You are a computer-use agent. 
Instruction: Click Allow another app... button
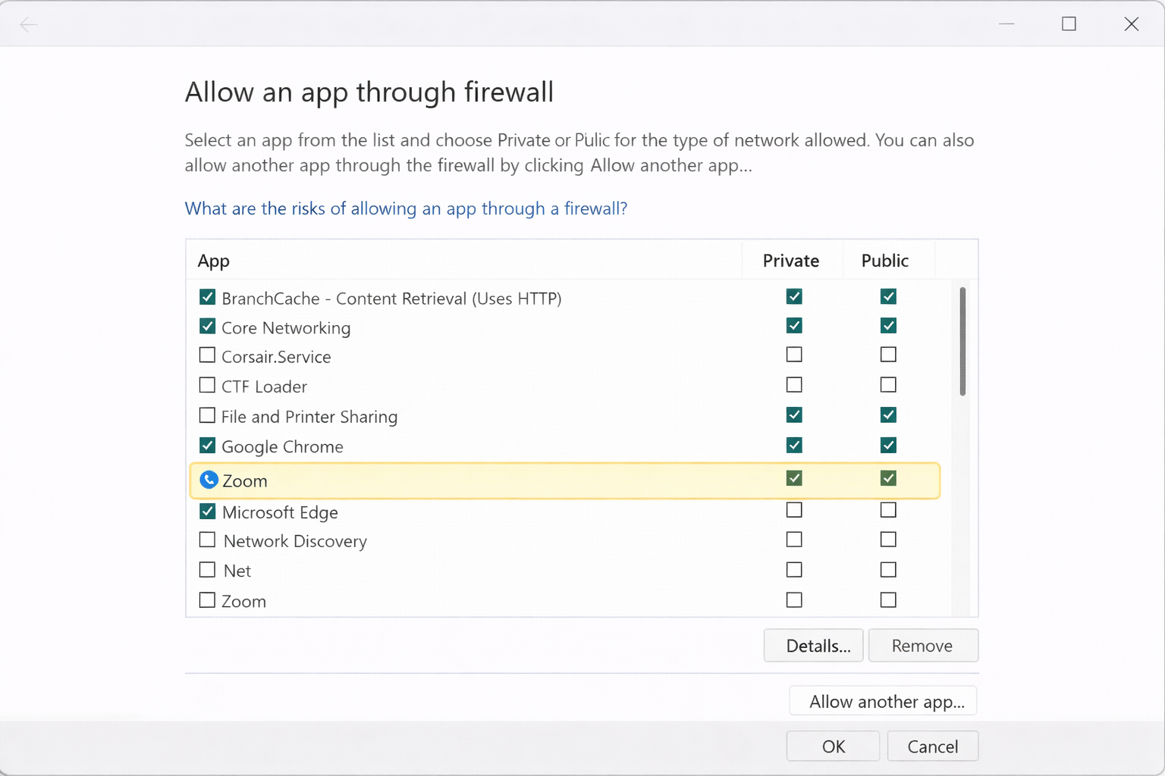click(x=883, y=701)
